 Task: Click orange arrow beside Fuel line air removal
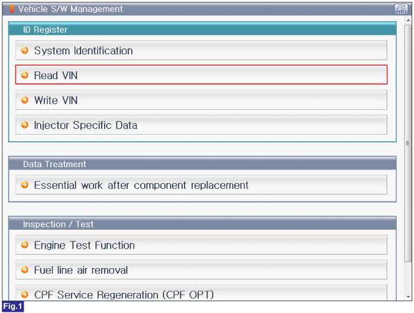[25, 270]
